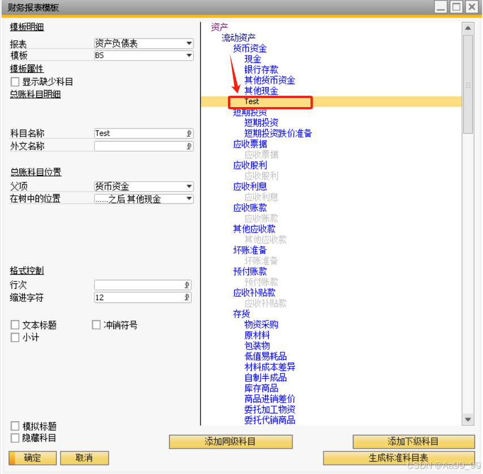The width and height of the screenshot is (483, 474).
Task: Click 添加同级科目 button
Action: tap(230, 442)
